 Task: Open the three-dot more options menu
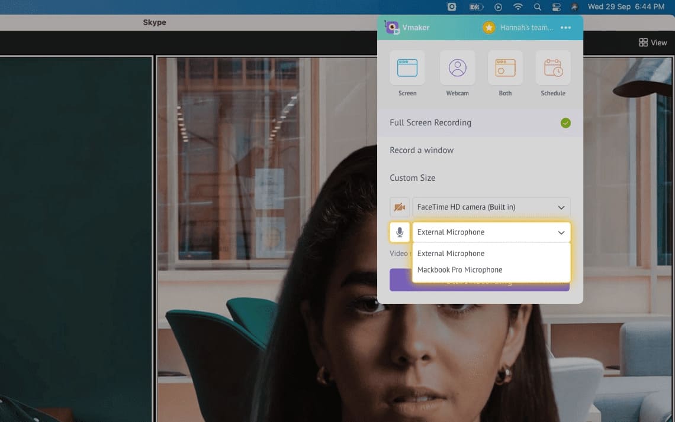[565, 28]
